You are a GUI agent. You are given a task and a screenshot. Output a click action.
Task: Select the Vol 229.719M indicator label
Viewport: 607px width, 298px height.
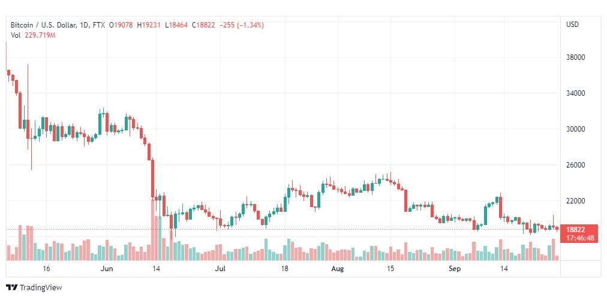pyautogui.click(x=34, y=35)
